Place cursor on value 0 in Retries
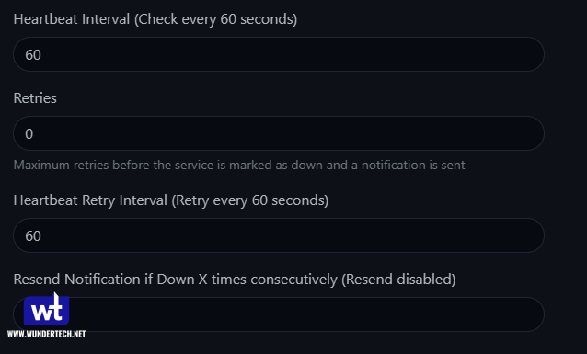Viewport: 587px width, 354px height. point(29,134)
